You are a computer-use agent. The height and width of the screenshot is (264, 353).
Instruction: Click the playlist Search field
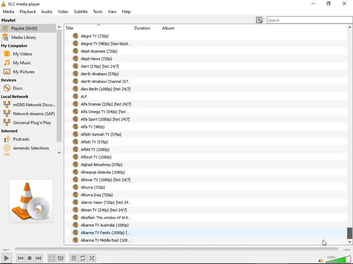click(x=310, y=20)
